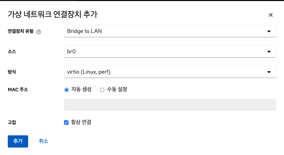Select the 자동 생성 radio button

tap(66, 90)
